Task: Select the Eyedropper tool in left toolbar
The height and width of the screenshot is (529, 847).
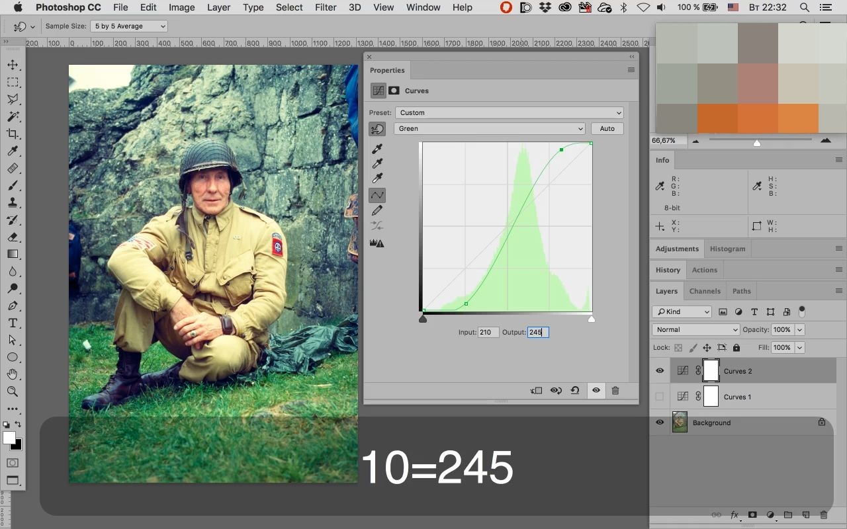Action: coord(13,151)
